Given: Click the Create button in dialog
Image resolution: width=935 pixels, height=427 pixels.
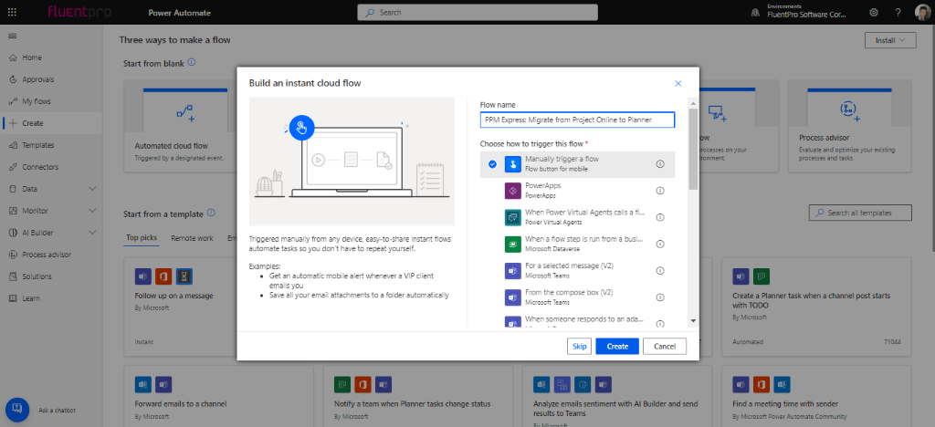Looking at the screenshot, I should [x=617, y=346].
